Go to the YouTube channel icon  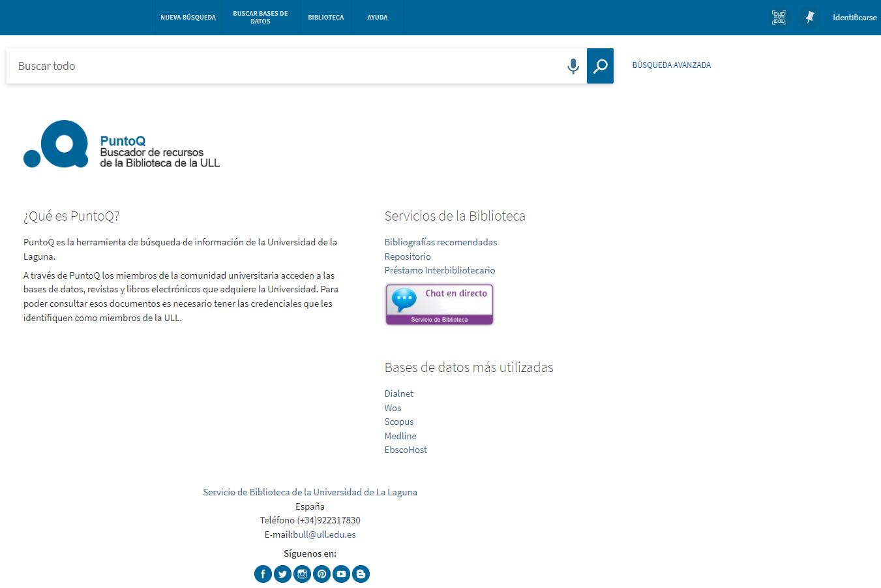[341, 574]
